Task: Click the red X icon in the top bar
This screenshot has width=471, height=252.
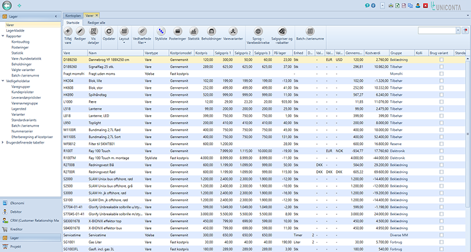Action: click(x=425, y=5)
